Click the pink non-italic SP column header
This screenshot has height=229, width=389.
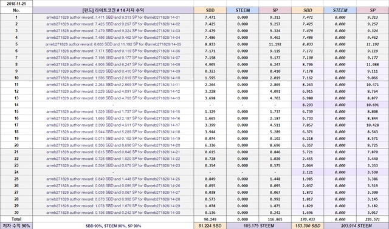tap(275, 10)
